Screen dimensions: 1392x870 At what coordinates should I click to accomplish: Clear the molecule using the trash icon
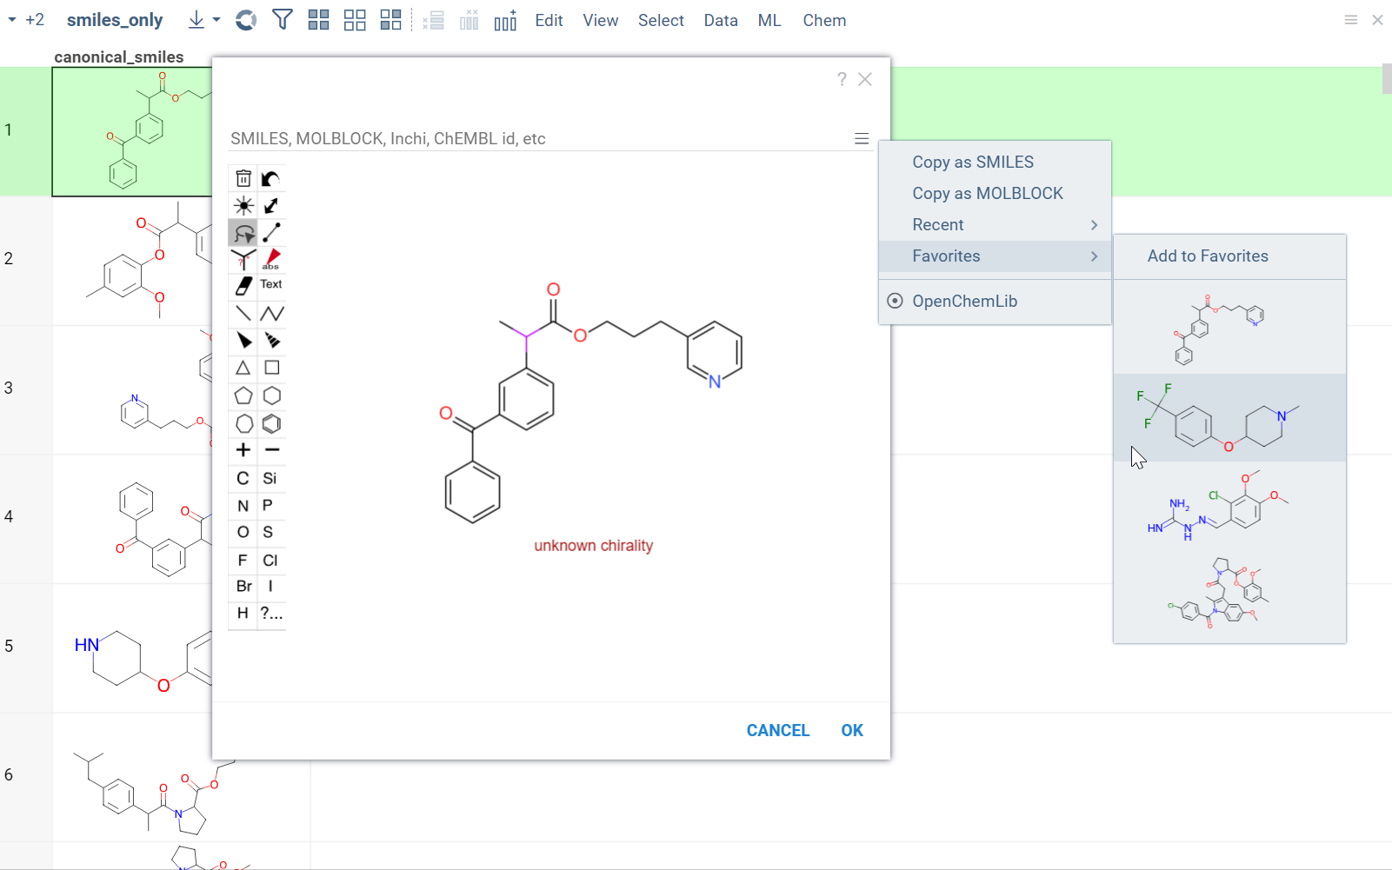coord(243,178)
